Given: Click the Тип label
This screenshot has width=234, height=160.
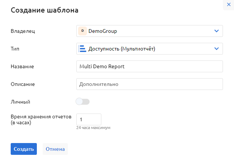Looking at the screenshot, I should [x=14, y=49].
